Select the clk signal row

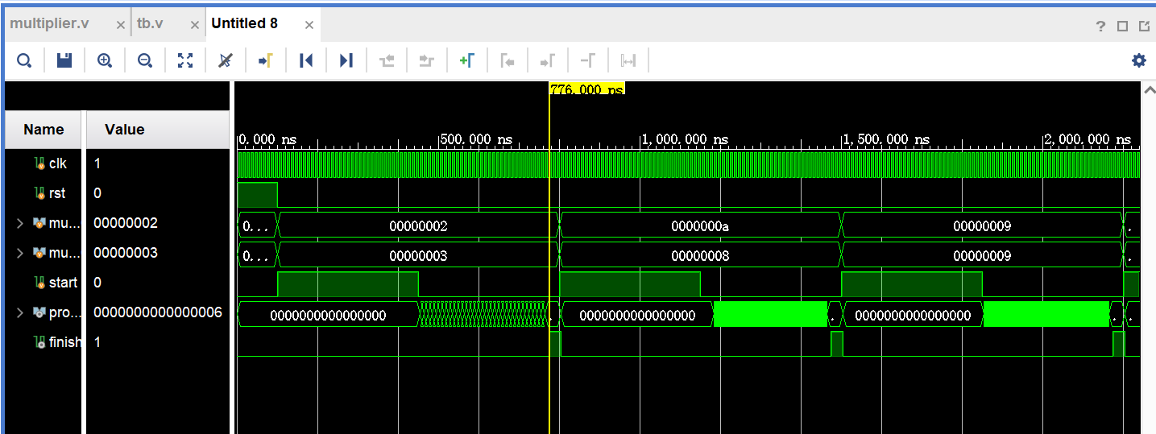(57, 163)
